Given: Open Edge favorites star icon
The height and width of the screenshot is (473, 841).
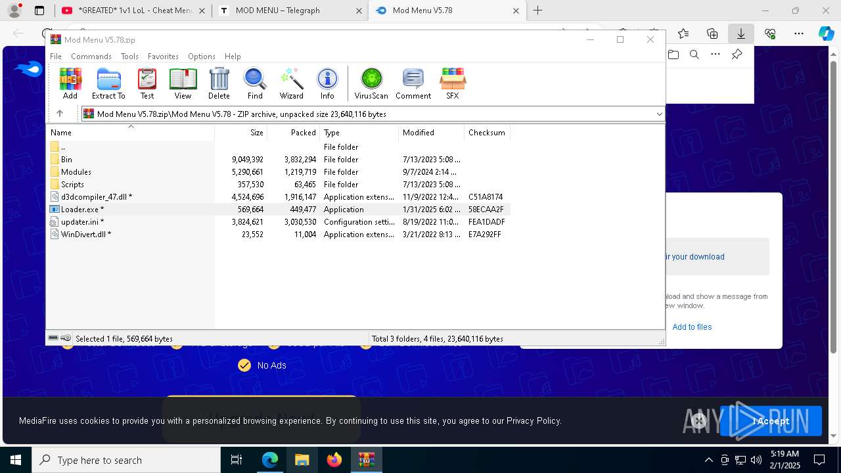Looking at the screenshot, I should 683,34.
